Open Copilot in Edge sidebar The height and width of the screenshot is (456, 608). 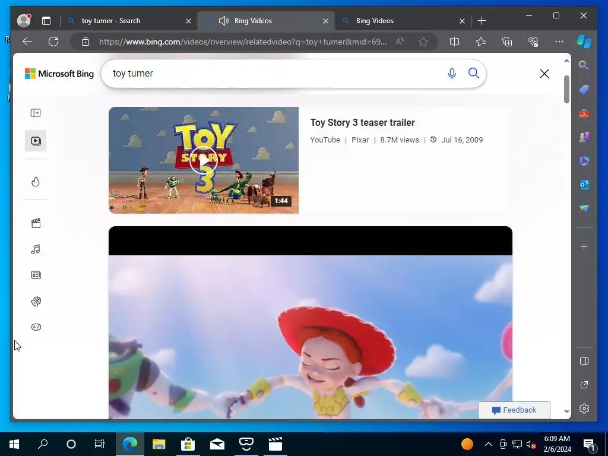click(x=584, y=42)
